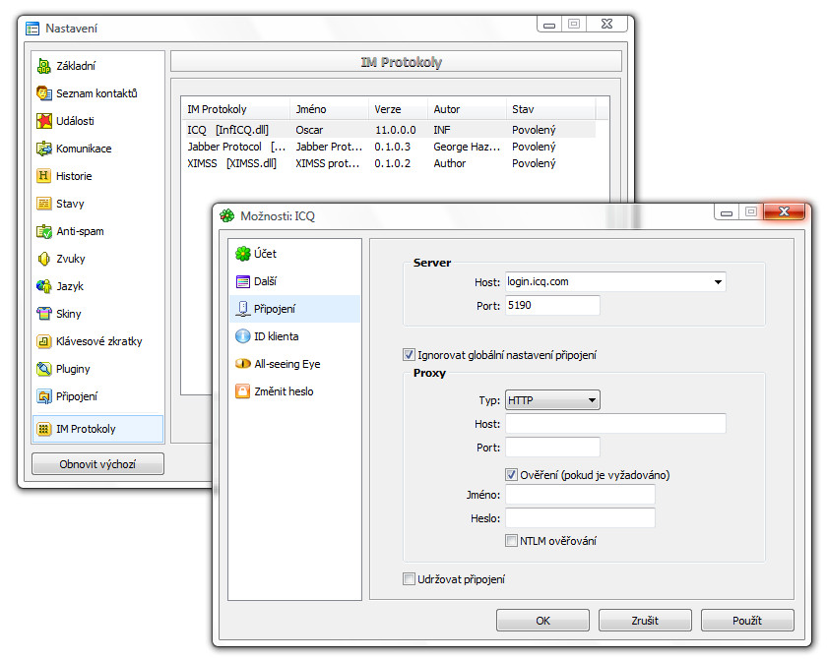Enable NTLM ověřování checkbox

pyautogui.click(x=511, y=540)
